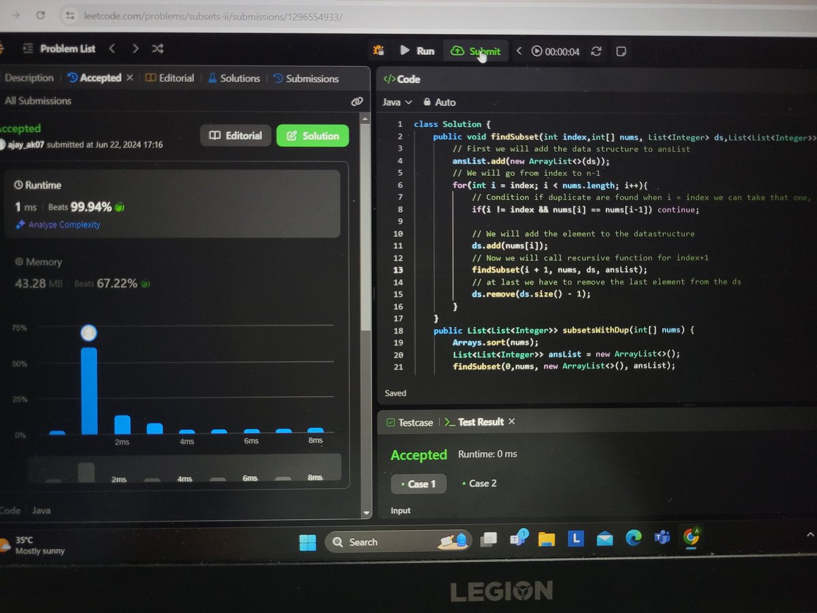Click the green Solution button
Screen dimensions: 817x613
click(313, 136)
